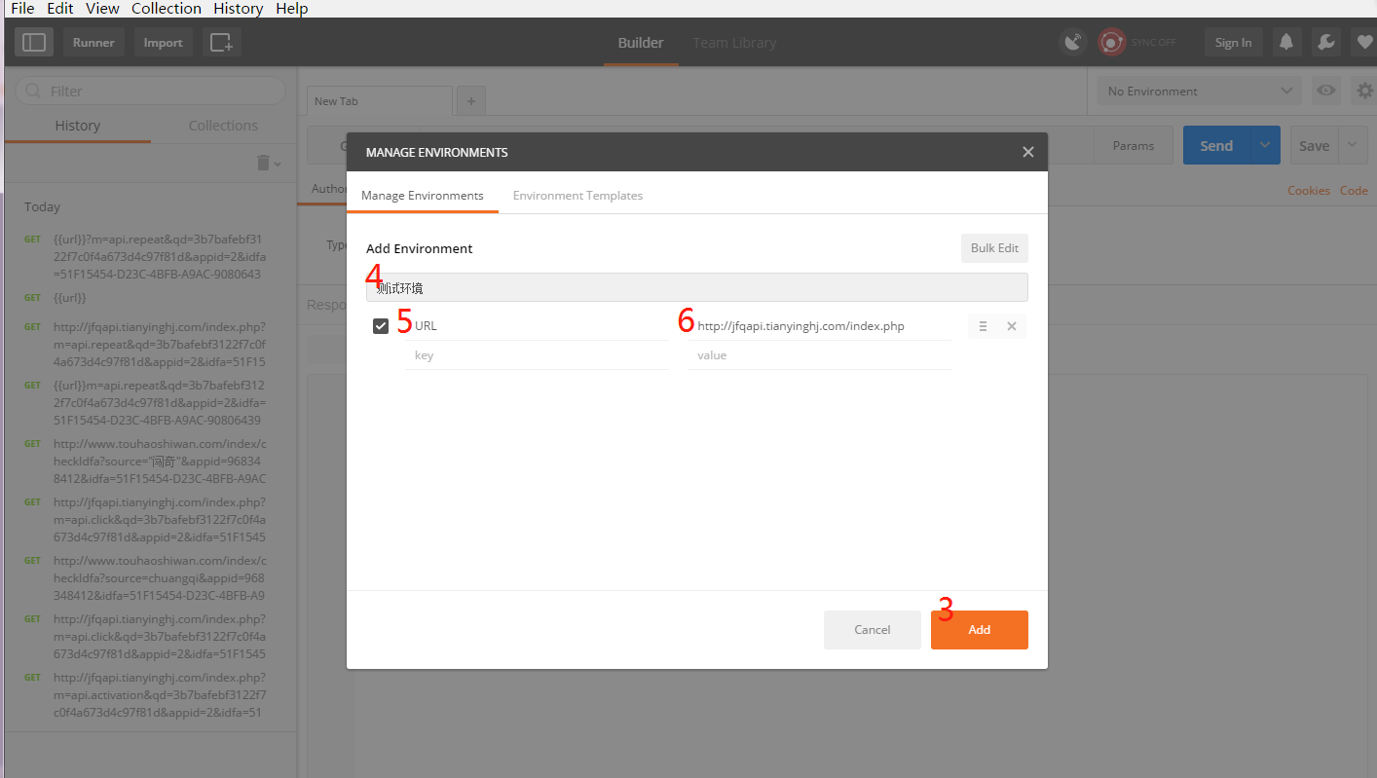This screenshot has width=1377, height=778.
Task: Click the Cancel button
Action: tap(873, 630)
